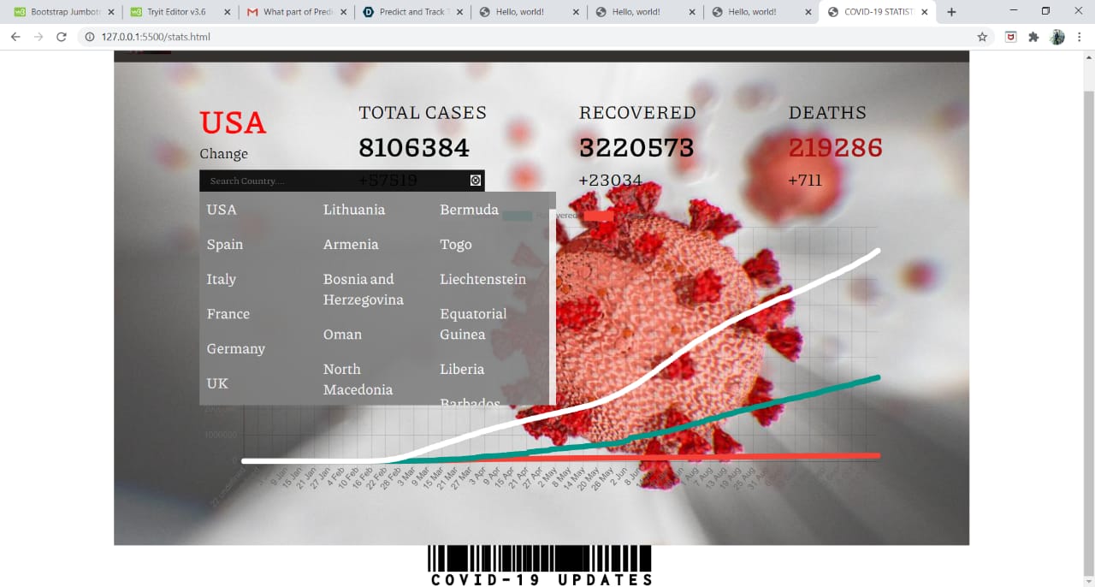Pick UK from the country list
Screen dimensions: 1095x587
pyautogui.click(x=217, y=383)
